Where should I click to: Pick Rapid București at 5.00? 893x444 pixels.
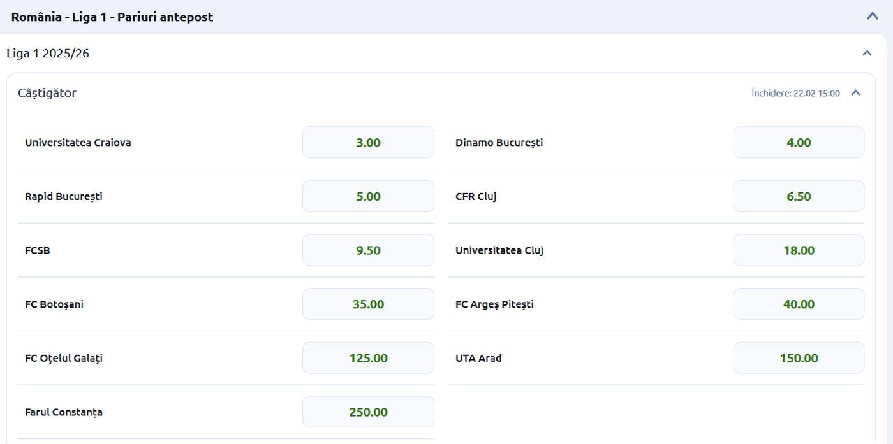click(368, 196)
